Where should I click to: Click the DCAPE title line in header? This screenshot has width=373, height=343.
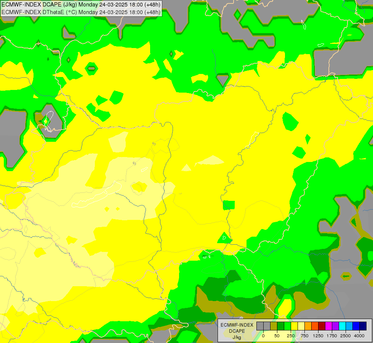[81, 5]
